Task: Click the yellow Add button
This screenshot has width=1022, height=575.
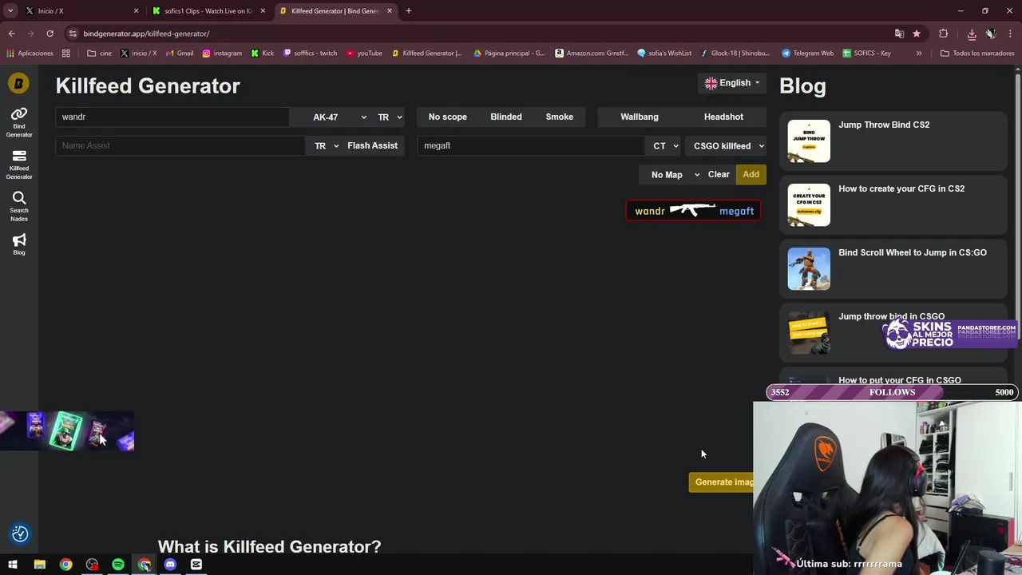Action: (751, 175)
